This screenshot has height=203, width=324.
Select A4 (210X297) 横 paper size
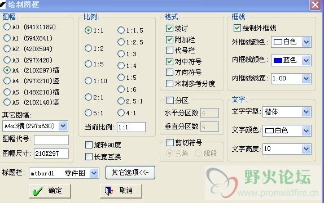click(x=7, y=70)
